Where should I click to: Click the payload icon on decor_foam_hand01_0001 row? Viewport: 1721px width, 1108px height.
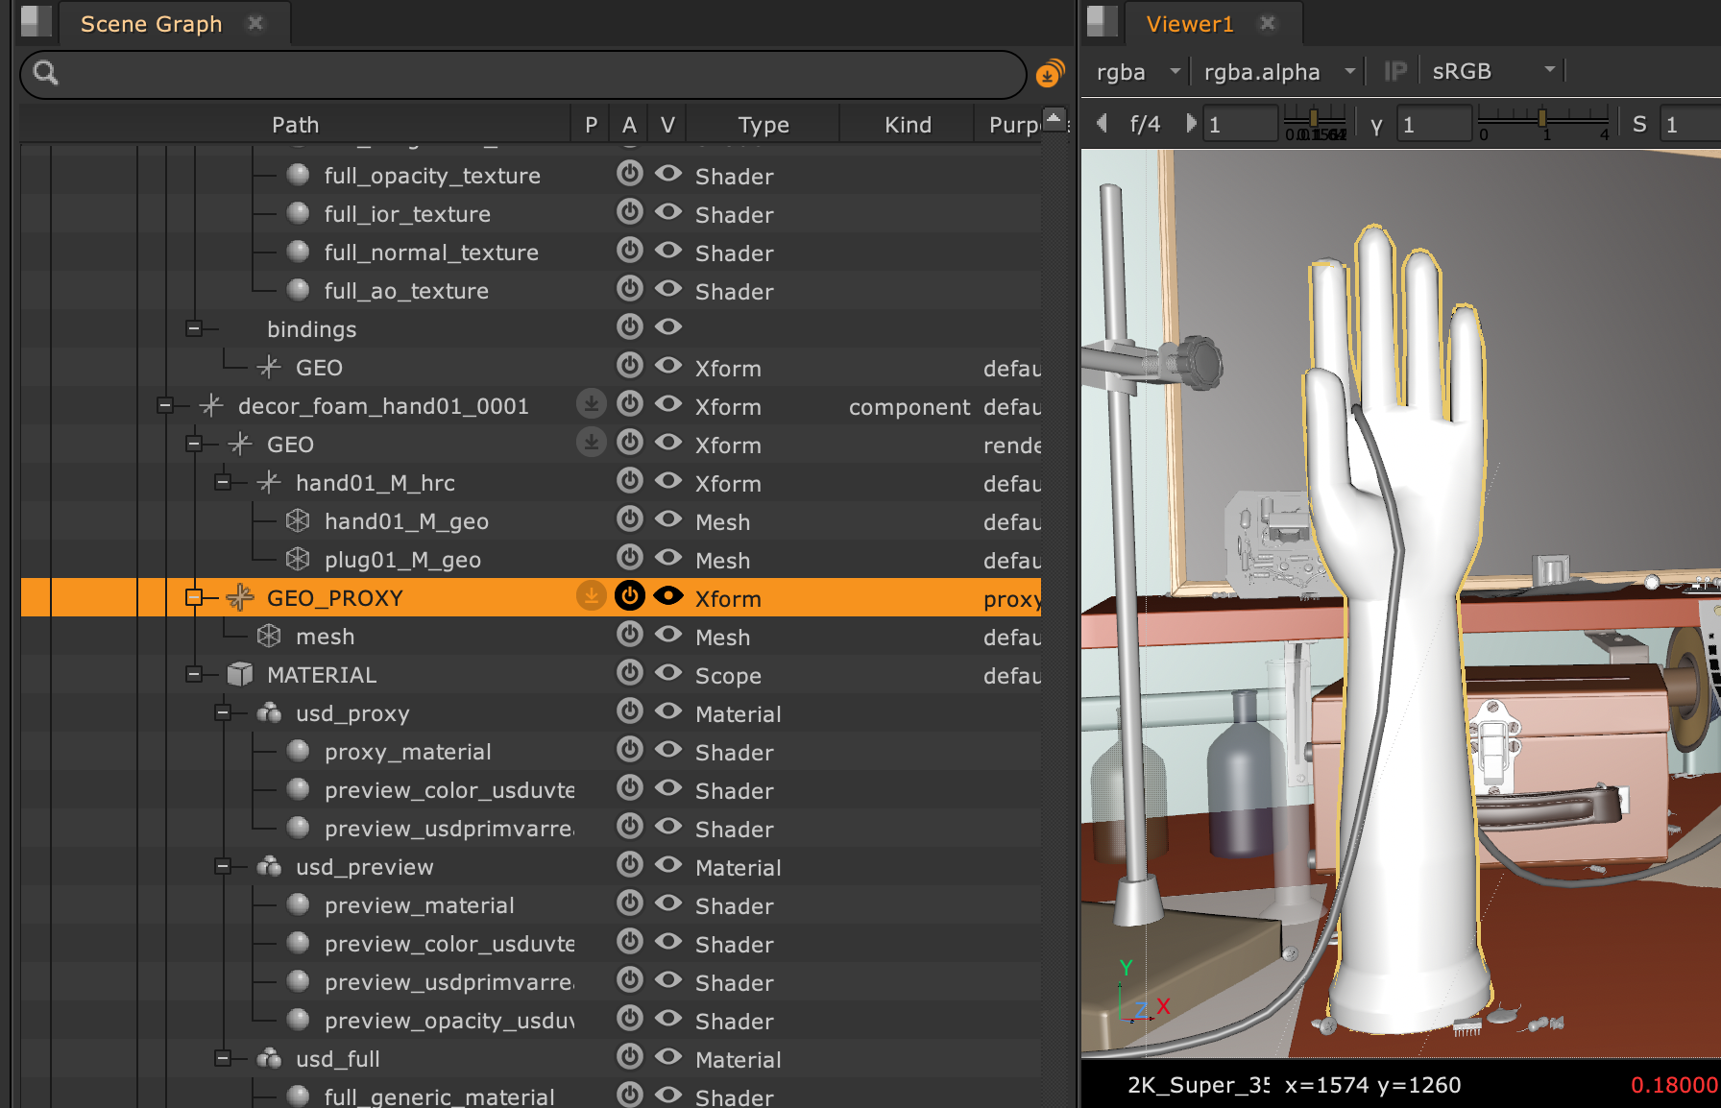(592, 404)
